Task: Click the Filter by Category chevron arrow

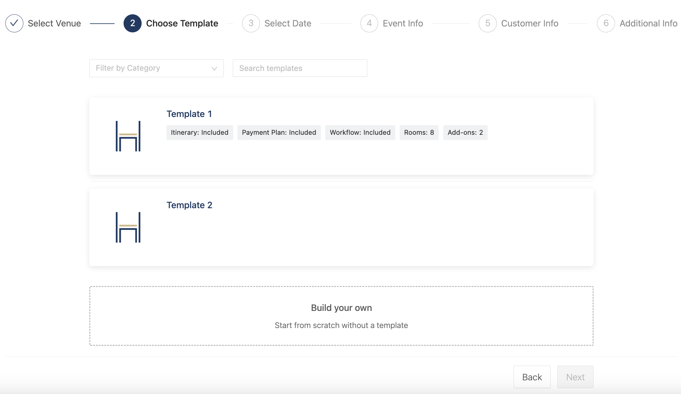Action: (214, 68)
